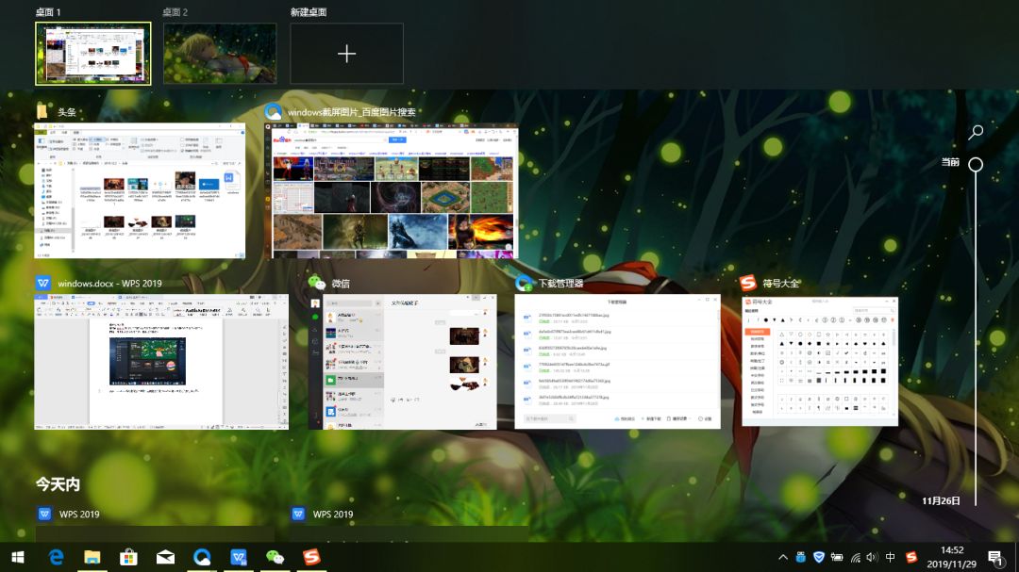Screen dimensions: 1019x572
Task: Open the blue shield security tray icon
Action: point(819,557)
